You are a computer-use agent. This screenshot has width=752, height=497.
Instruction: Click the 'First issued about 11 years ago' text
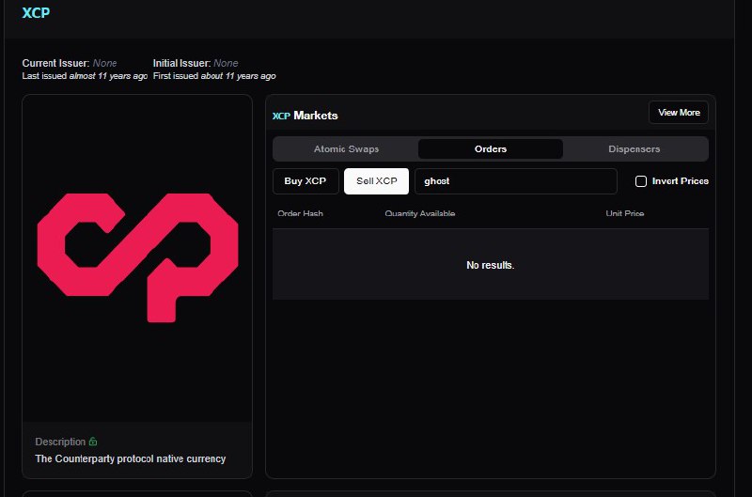214,76
